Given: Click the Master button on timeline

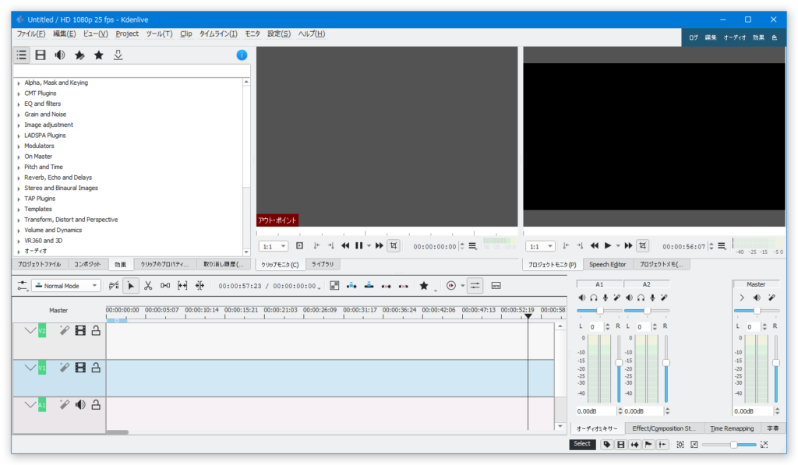Looking at the screenshot, I should pos(58,310).
